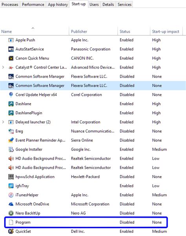This screenshot has width=186, height=236.
Task: Click the Canon Quick Menu icon
Action: 11,58
